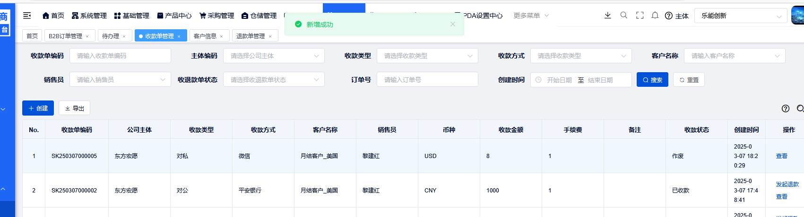Open the top bar search magnifier icon
The image size is (804, 217).
(623, 16)
